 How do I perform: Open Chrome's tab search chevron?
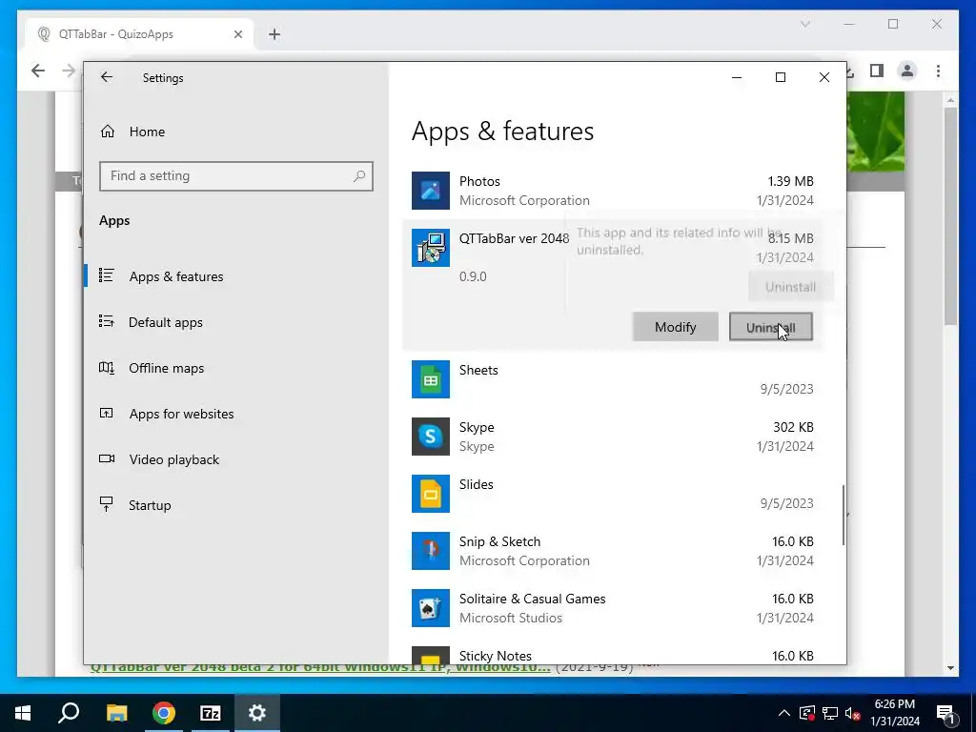point(804,24)
